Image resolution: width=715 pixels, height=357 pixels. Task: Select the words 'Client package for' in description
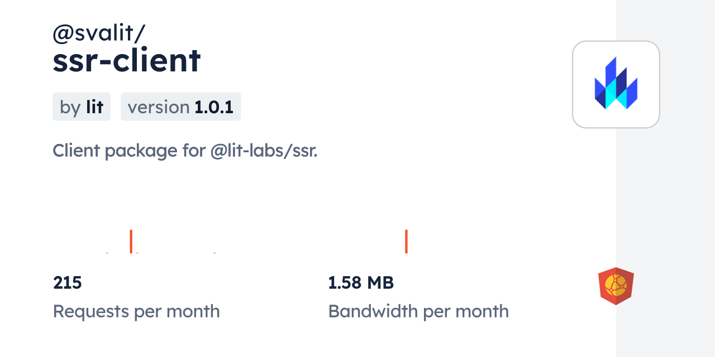(x=129, y=151)
